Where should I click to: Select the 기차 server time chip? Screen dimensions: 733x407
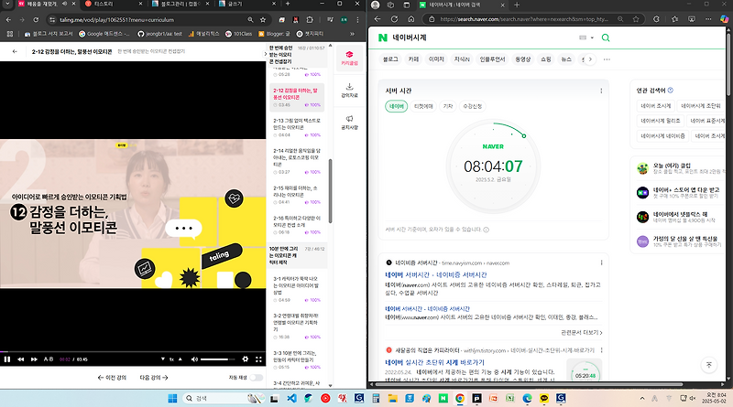click(x=448, y=106)
